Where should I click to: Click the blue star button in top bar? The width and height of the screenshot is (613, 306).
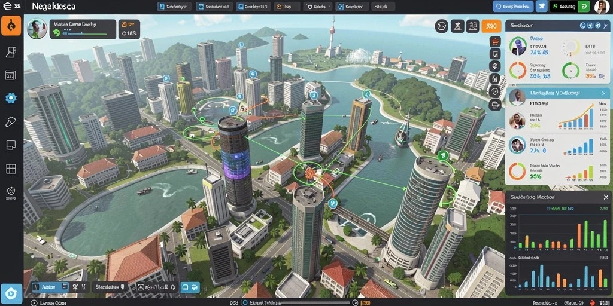pos(541,6)
